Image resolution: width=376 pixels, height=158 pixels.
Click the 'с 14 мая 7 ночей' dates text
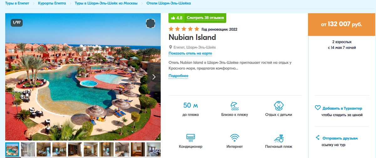342,48
